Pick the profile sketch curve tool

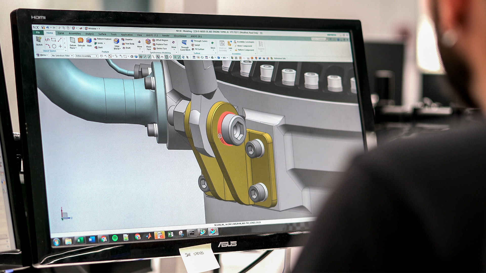click(x=47, y=39)
